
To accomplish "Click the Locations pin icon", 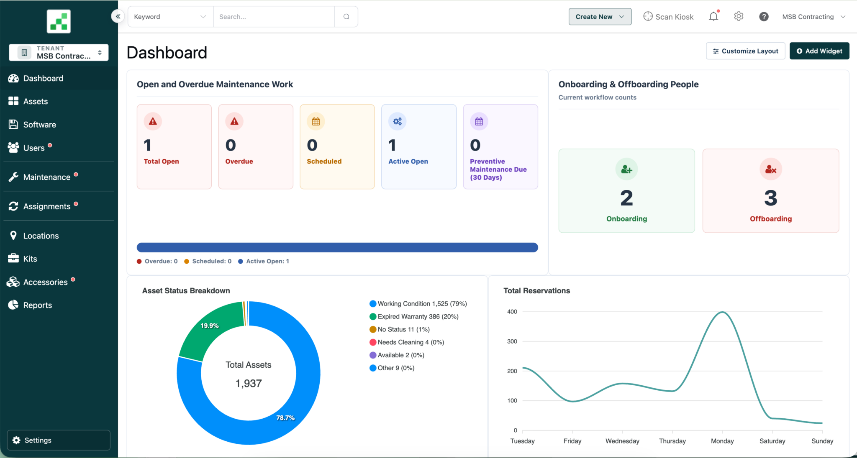I will tap(13, 236).
